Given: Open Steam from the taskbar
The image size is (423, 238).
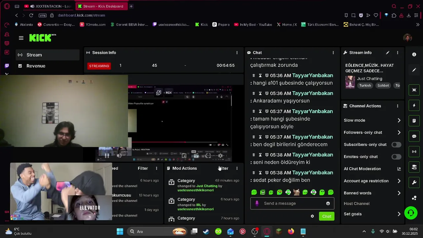Looking at the screenshot, I should click(x=206, y=231).
